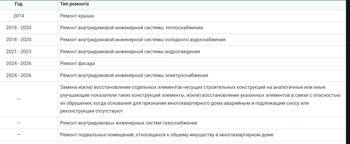Click the "Ремонт фасада" row text
The image size is (350, 144).
(x=77, y=63)
